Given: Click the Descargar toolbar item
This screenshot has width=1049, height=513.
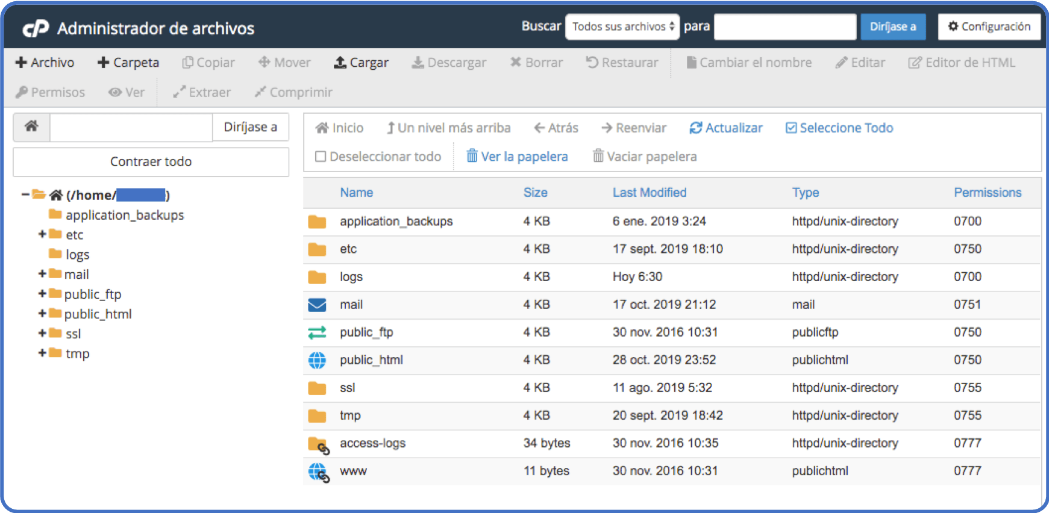Looking at the screenshot, I should [449, 63].
